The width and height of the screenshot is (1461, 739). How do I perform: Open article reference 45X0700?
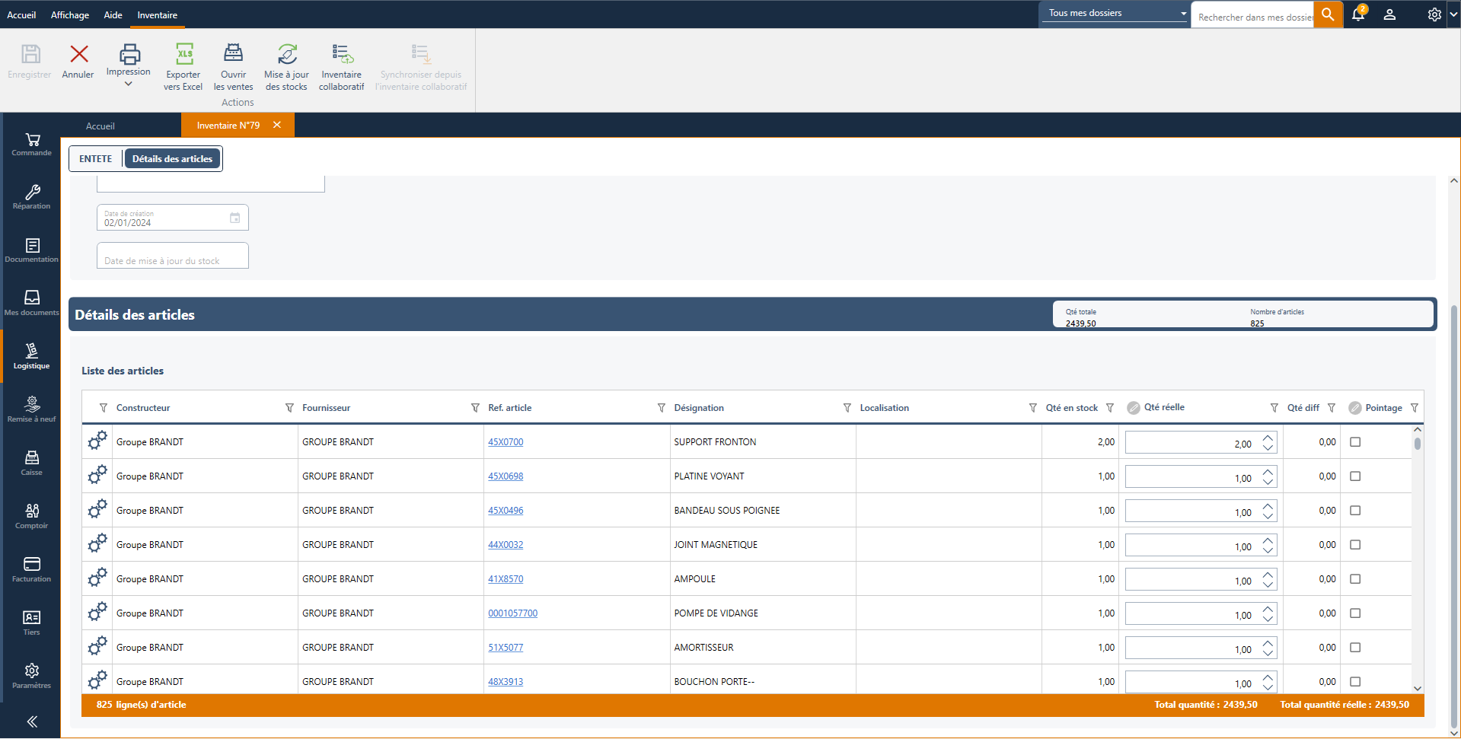click(x=506, y=442)
